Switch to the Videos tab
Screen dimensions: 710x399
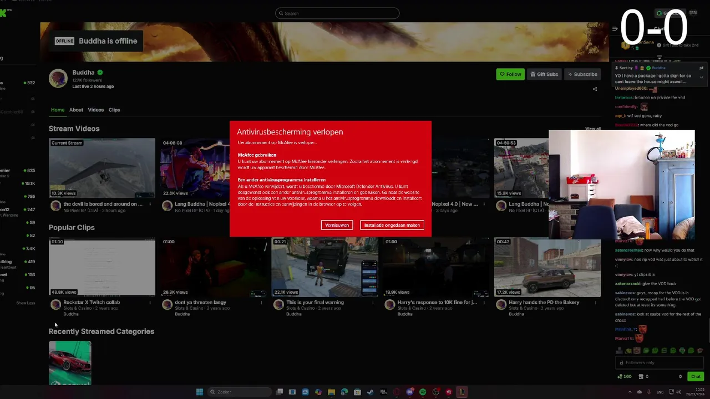(95, 110)
